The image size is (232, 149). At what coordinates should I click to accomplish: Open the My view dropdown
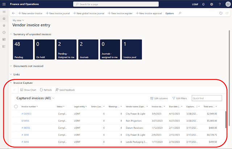pyautogui.click(x=18, y=20)
